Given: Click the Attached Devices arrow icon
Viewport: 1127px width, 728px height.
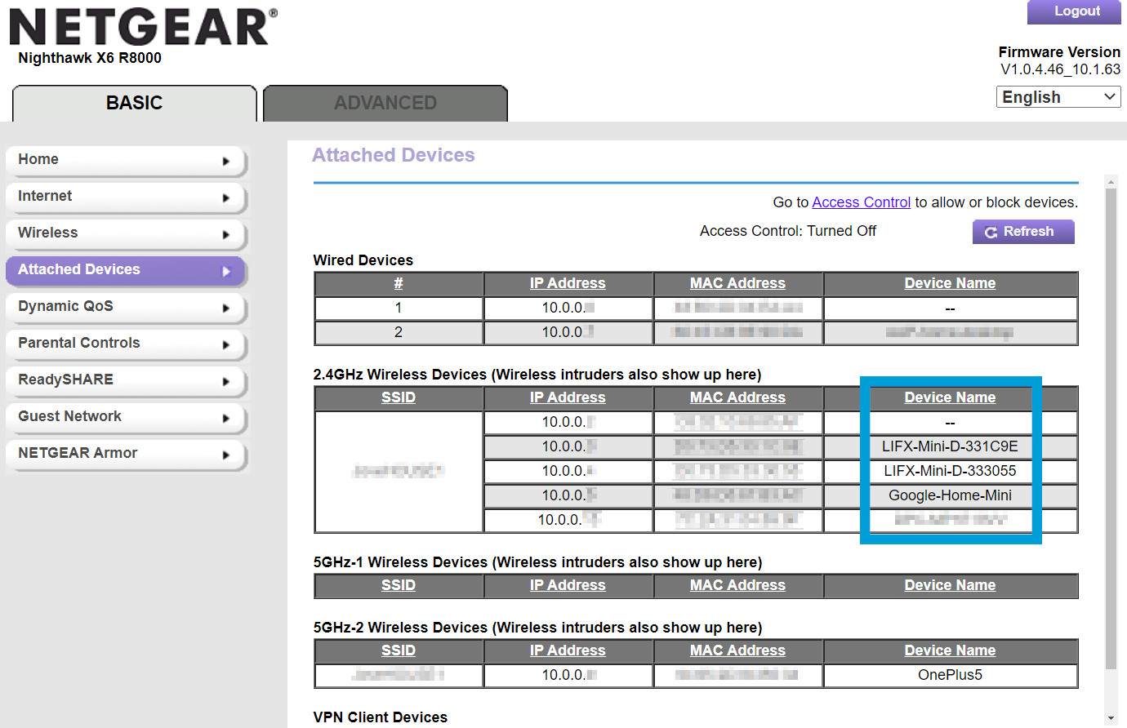Looking at the screenshot, I should click(x=226, y=272).
